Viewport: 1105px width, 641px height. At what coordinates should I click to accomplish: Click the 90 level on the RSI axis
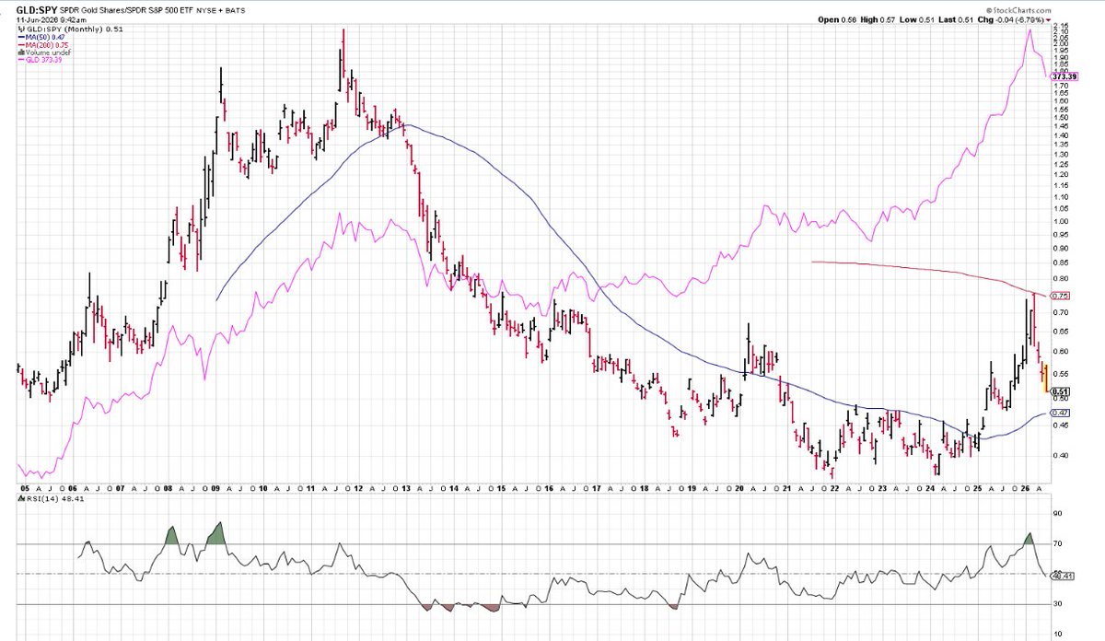(x=1057, y=514)
